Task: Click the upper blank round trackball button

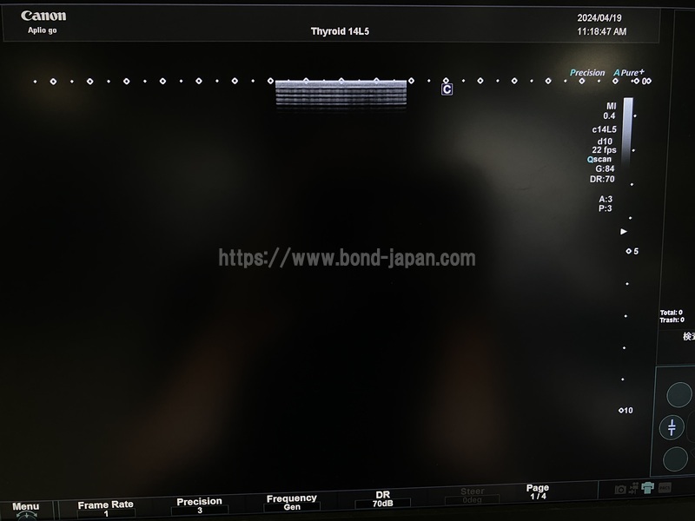Action: (678, 395)
